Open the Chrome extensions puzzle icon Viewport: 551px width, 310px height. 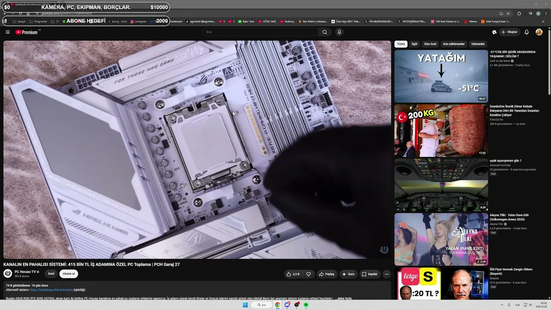(519, 13)
